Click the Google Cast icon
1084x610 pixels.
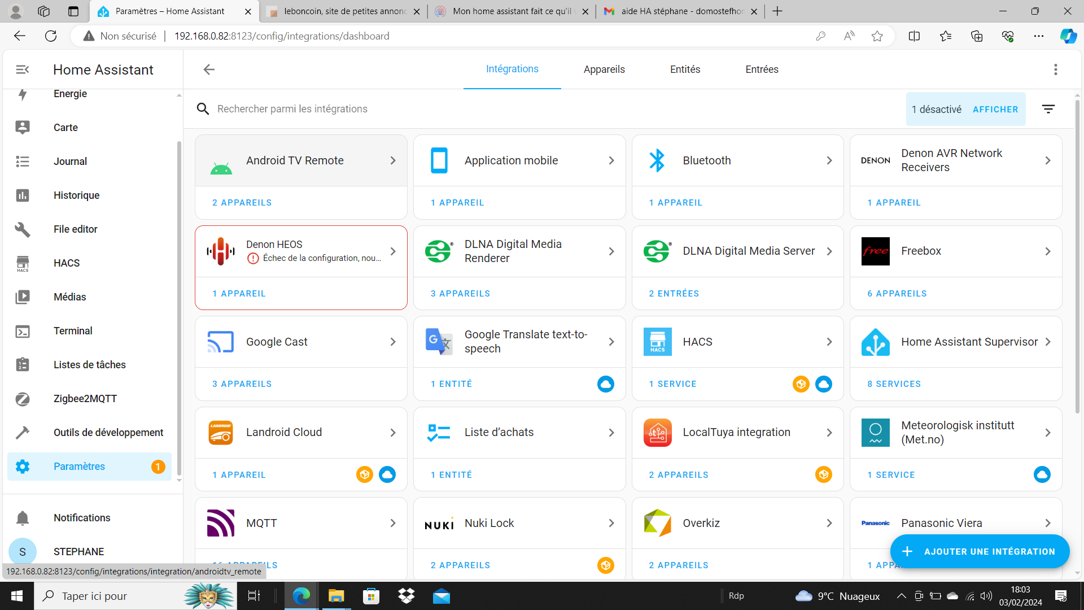(x=221, y=342)
